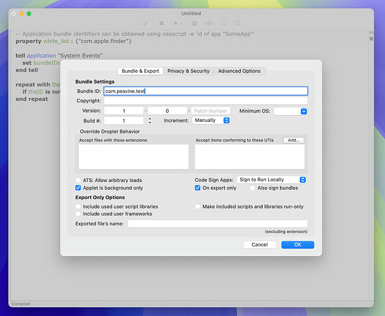Click the "System Events" text in script
Image resolution: width=385 pixels, height=316 pixels.
[80, 56]
